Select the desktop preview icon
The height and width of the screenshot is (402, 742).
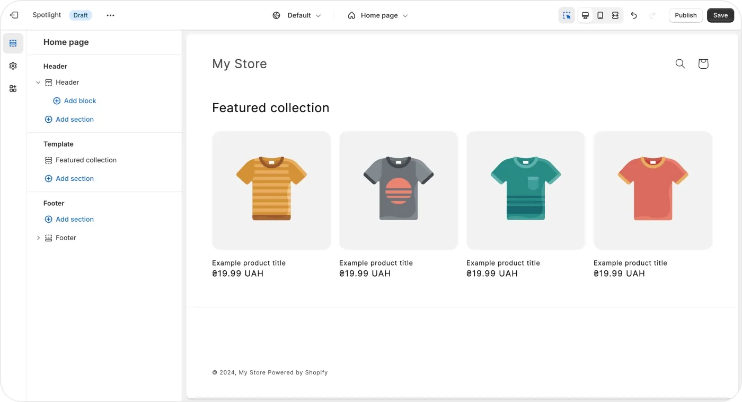point(585,15)
